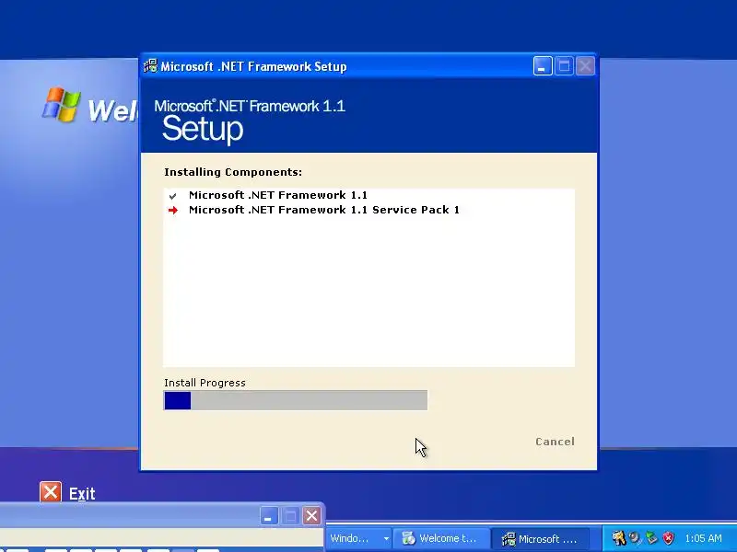
Task: Minimize the .NET Framework Setup window
Action: pyautogui.click(x=543, y=66)
